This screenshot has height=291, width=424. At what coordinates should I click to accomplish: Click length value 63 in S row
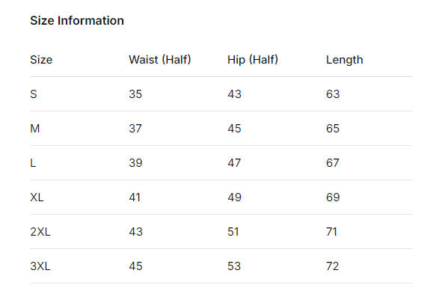click(x=333, y=94)
